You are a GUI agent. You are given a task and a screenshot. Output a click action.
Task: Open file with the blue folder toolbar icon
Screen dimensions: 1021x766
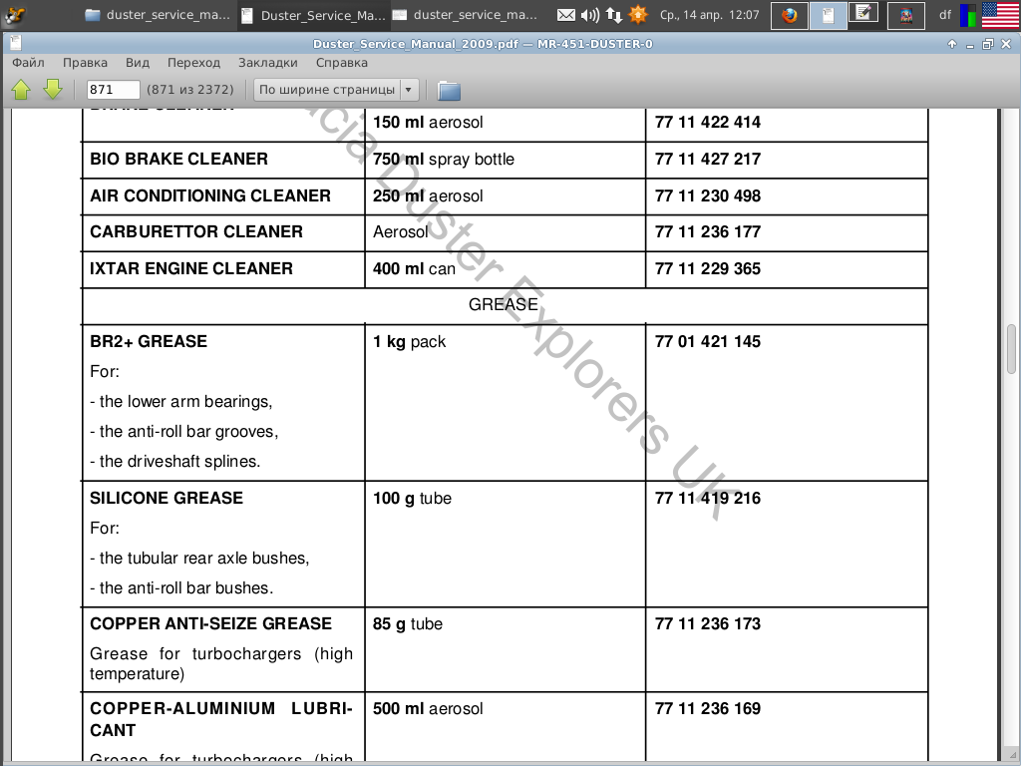point(449,90)
